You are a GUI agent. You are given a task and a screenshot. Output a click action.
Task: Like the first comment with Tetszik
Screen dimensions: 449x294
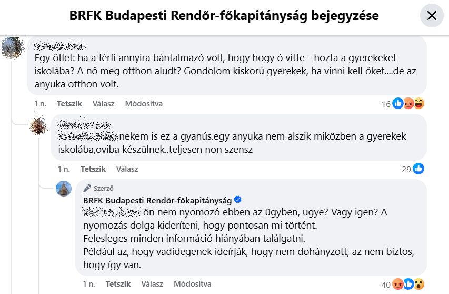click(x=69, y=103)
